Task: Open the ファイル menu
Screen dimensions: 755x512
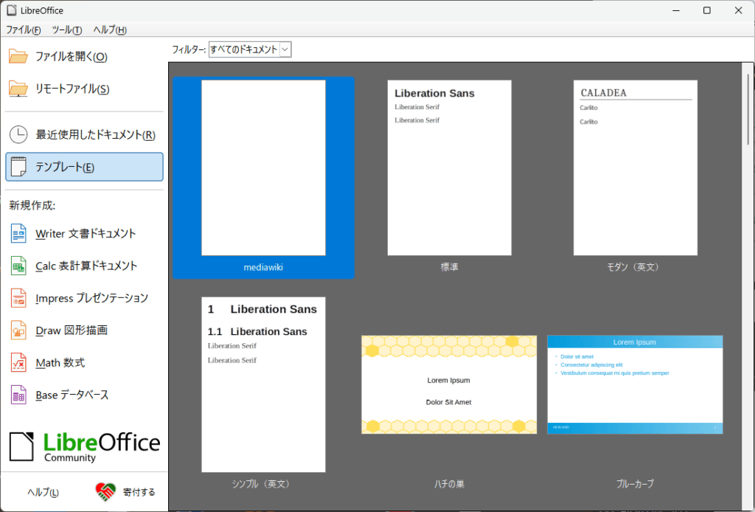Action: click(23, 30)
